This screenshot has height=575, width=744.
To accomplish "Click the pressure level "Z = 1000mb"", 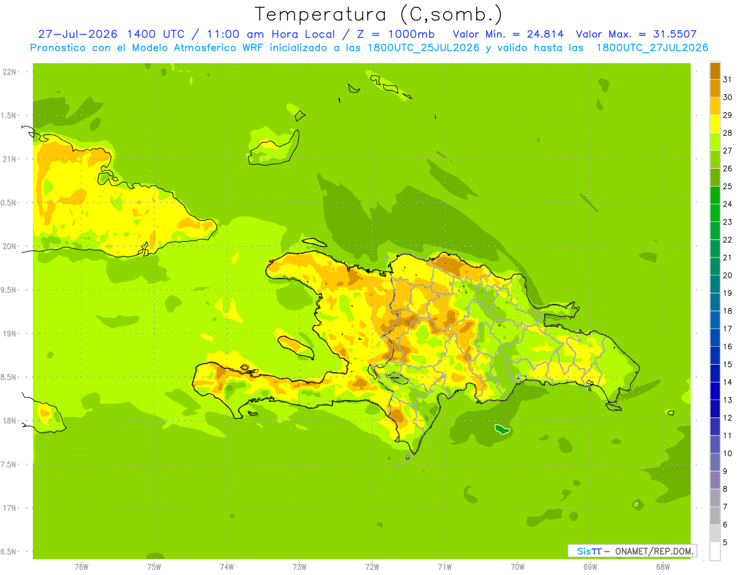I will [396, 34].
